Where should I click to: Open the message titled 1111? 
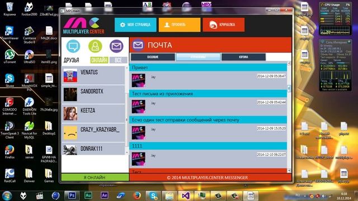[208, 146]
